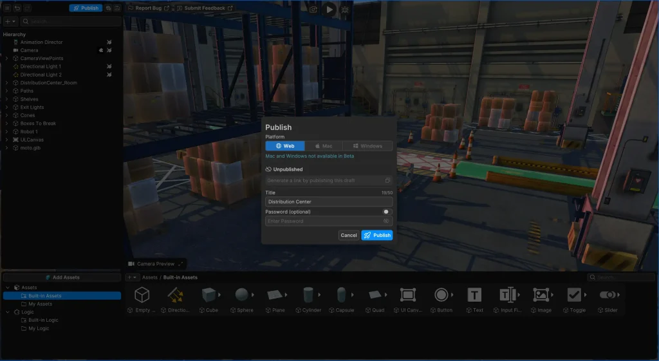
Task: Open the add object dropdown above Hierarchy
Action: (10, 21)
